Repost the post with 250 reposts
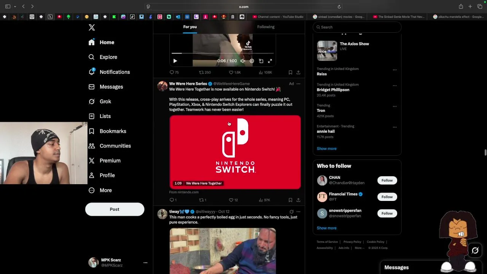The width and height of the screenshot is (487, 274). [205, 72]
